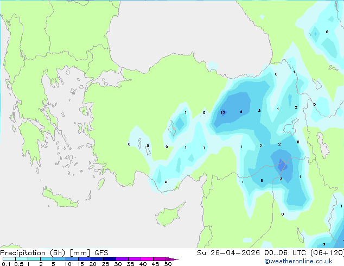Click the legend label '0.5'

point(19,264)
